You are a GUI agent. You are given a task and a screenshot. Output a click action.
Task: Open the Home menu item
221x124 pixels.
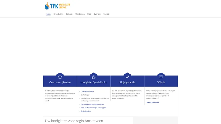[48, 14]
